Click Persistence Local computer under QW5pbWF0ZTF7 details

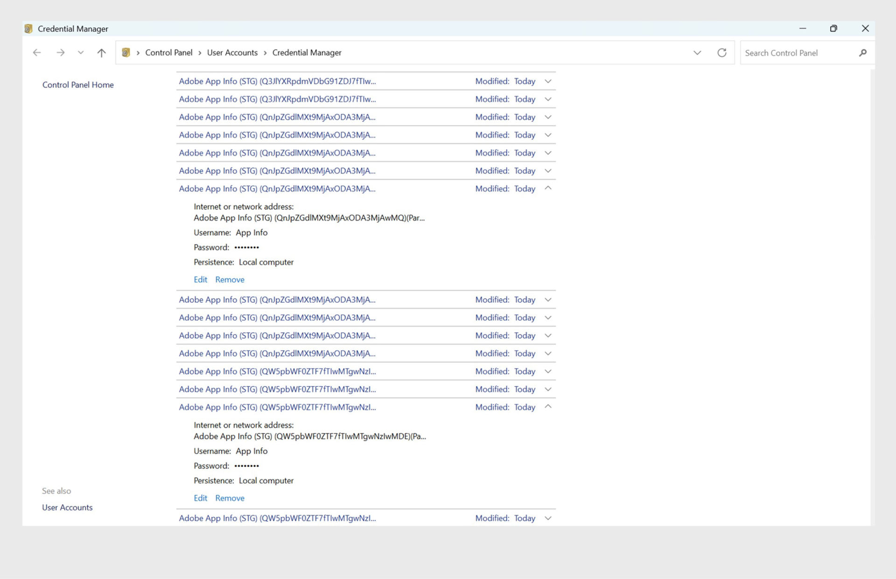pyautogui.click(x=244, y=481)
